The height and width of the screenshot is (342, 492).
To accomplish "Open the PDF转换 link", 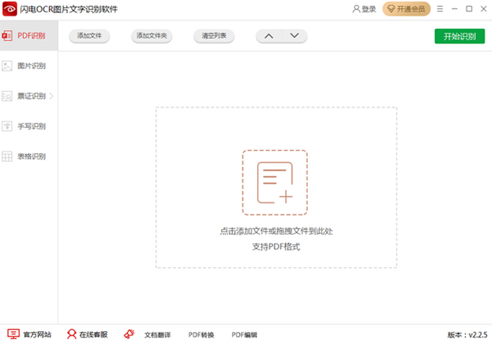I will click(201, 335).
